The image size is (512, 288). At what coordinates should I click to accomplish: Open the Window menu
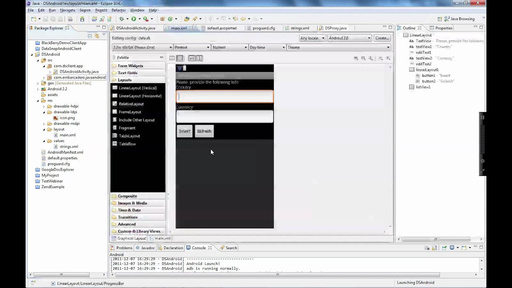pyautogui.click(x=137, y=10)
